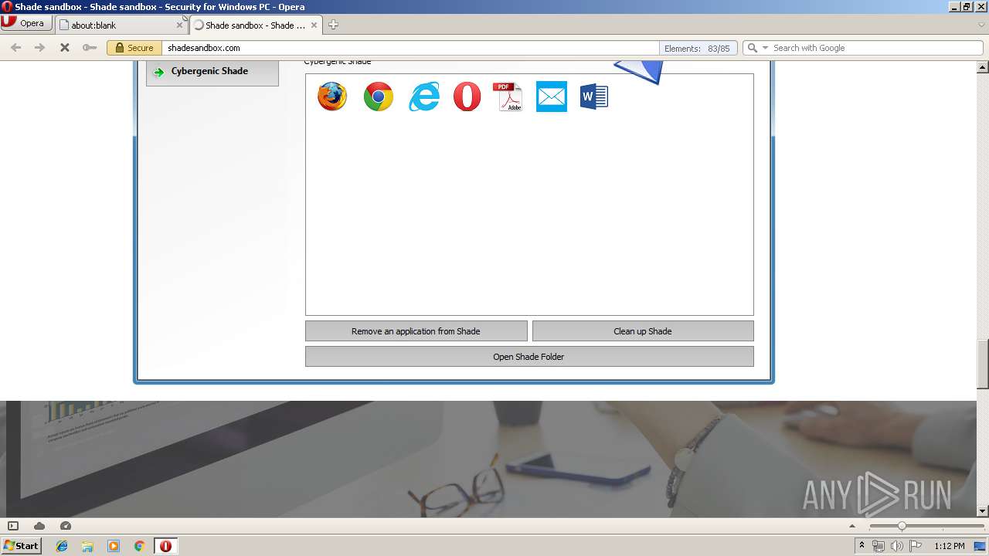Open Windows Explorer from taskbar
Viewport: 989px width, 556px height.
click(x=87, y=546)
